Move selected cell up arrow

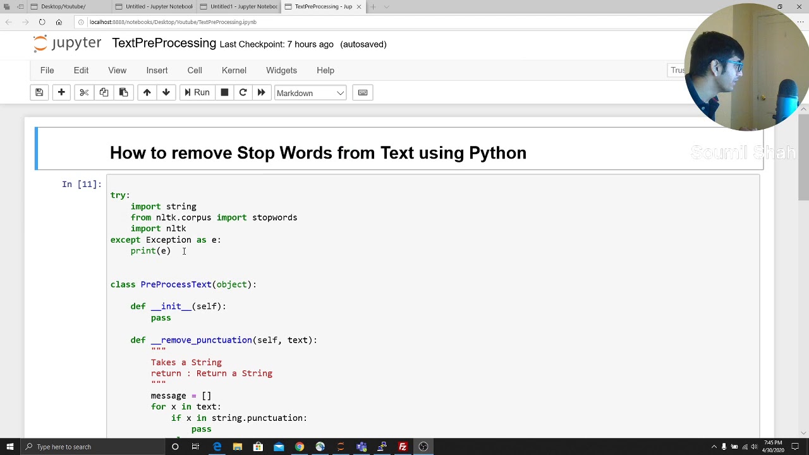tap(147, 93)
